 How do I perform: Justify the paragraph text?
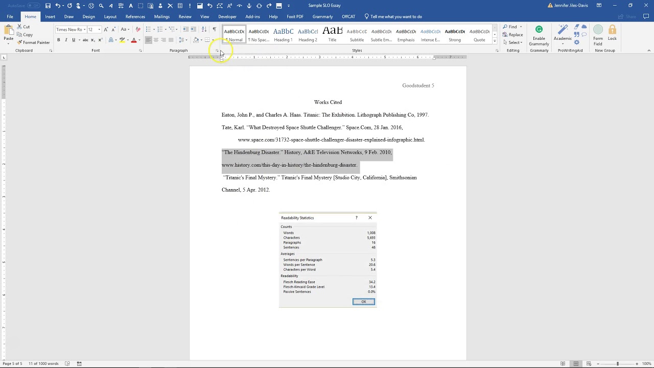(x=171, y=40)
